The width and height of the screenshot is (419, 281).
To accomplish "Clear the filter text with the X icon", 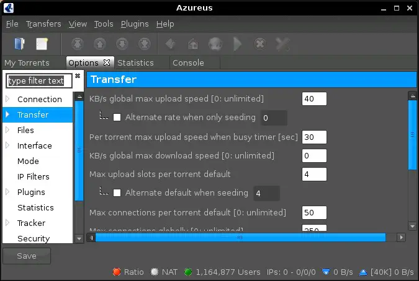I will pos(78,76).
